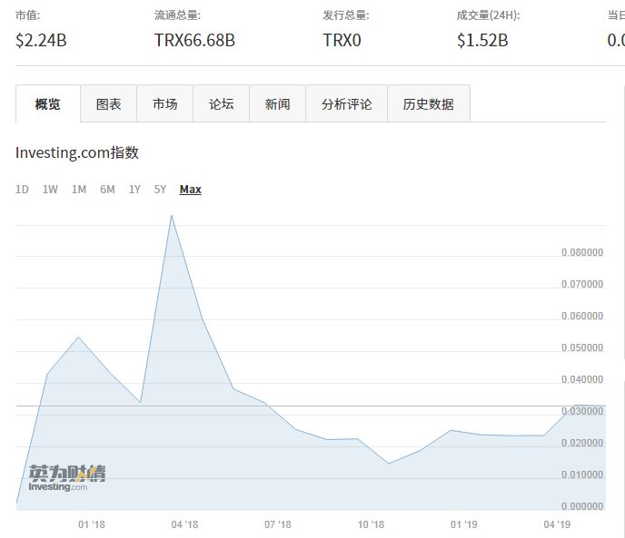Click the 01 '19 x-axis label

[x=464, y=524]
